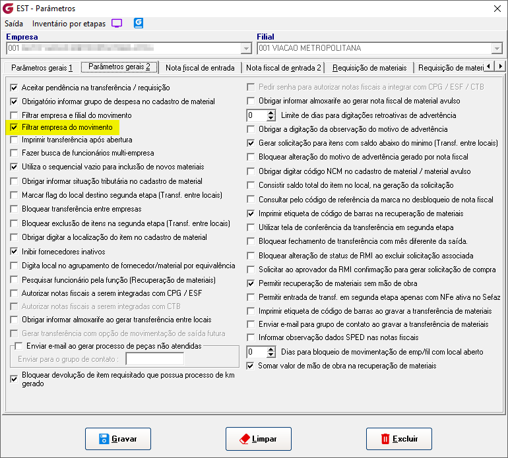
Task: Click the Excluir button
Action: click(399, 439)
